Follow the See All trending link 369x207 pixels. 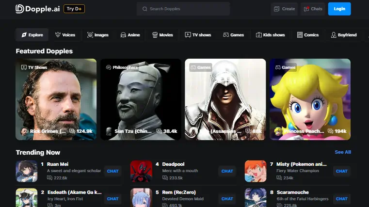click(x=343, y=152)
